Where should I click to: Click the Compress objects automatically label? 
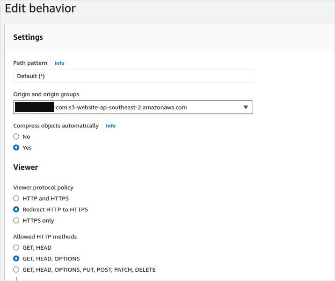pyautogui.click(x=56, y=126)
